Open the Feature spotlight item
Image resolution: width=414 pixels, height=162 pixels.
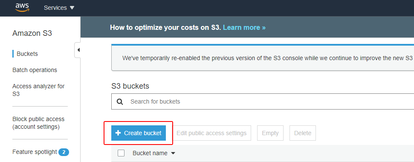[35, 152]
